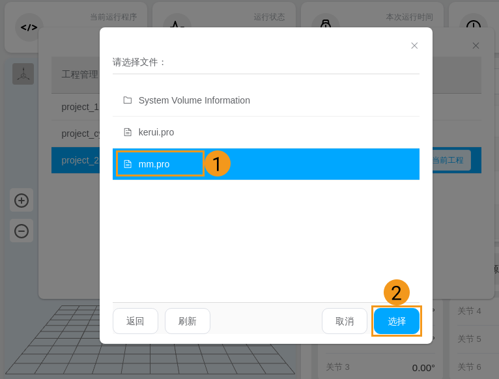Close the project management window behind

[x=476, y=46]
